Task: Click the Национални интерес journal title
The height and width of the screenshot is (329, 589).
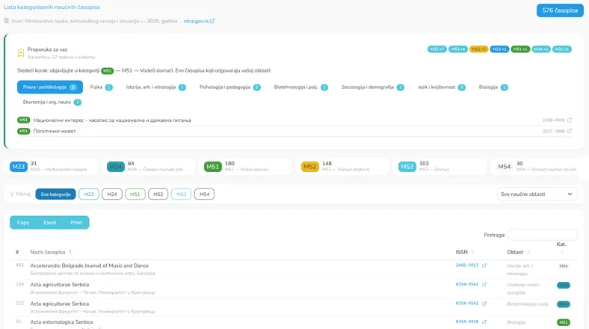Action: 112,120
